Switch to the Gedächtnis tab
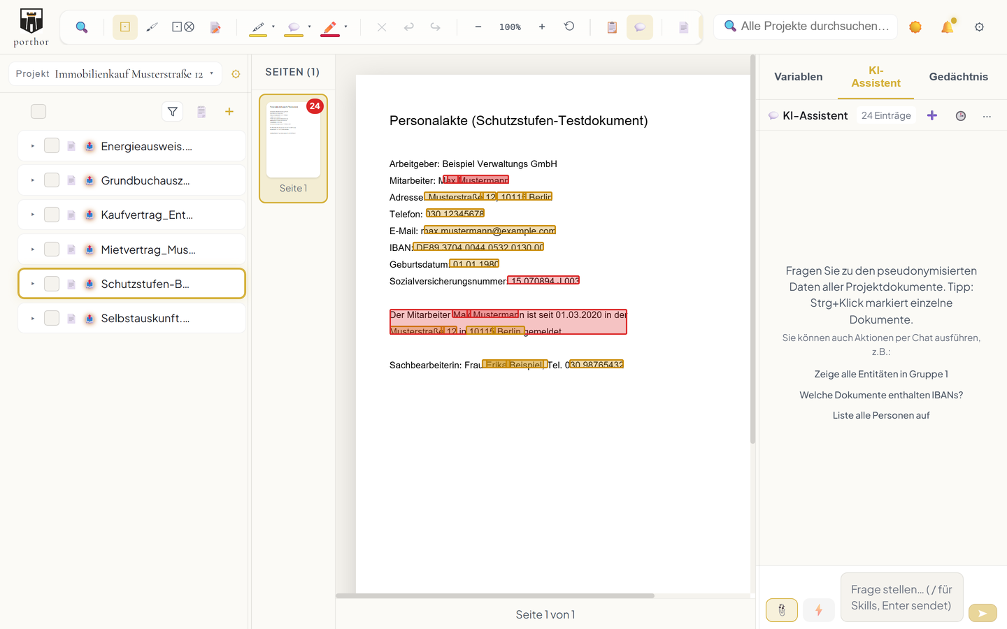This screenshot has height=629, width=1007. 959,77
